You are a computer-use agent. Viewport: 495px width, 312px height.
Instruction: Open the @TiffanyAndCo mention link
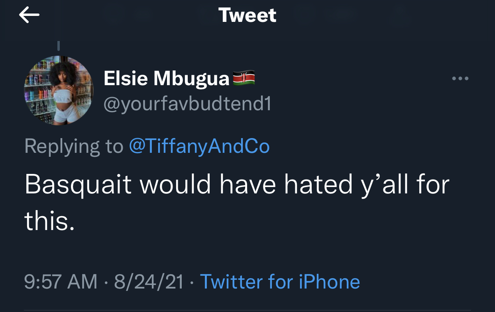199,146
